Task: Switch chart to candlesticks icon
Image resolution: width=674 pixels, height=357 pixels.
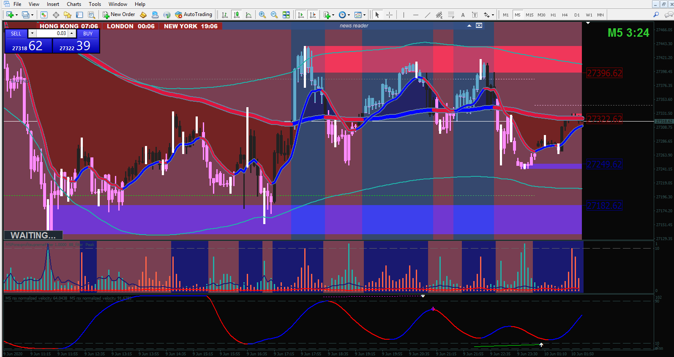Action: click(x=237, y=15)
